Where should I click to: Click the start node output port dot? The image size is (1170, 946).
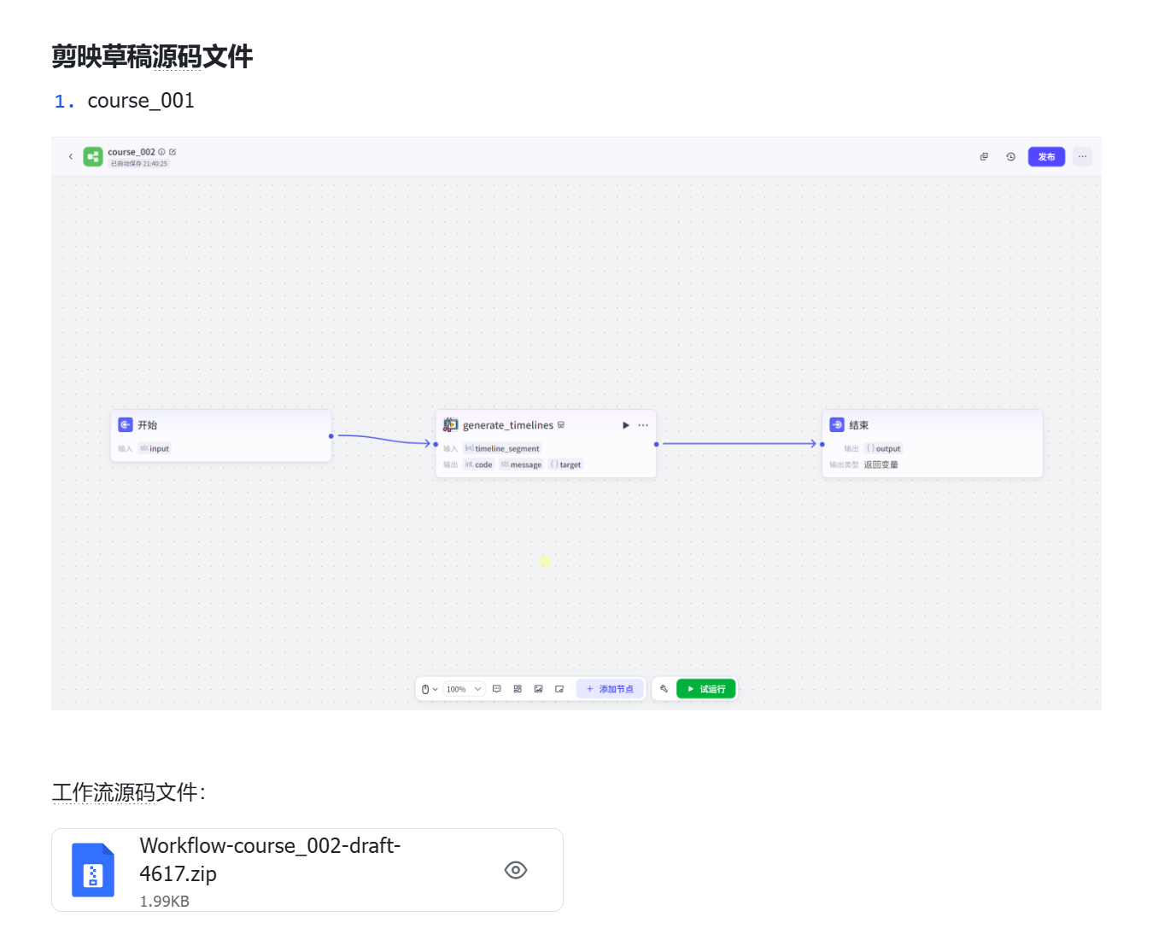coord(331,436)
